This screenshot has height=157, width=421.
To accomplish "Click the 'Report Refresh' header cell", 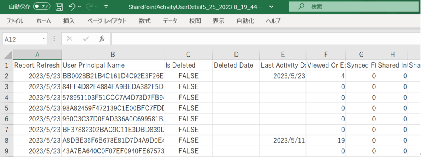I will [37, 65].
